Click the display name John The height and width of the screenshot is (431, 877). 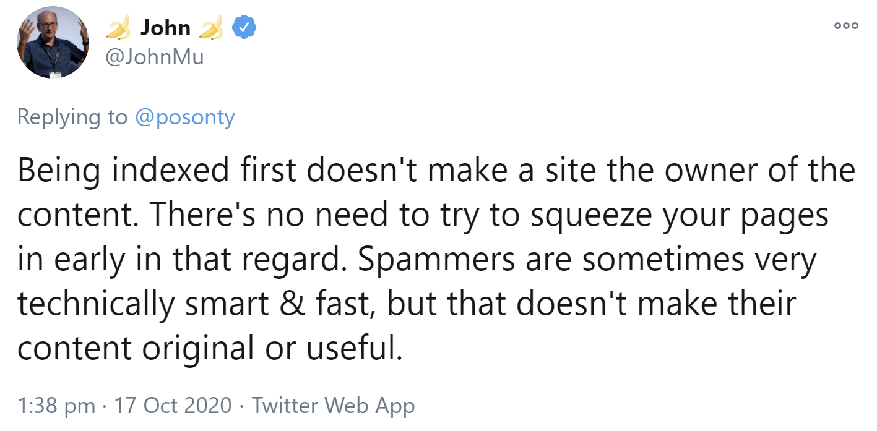(x=165, y=28)
